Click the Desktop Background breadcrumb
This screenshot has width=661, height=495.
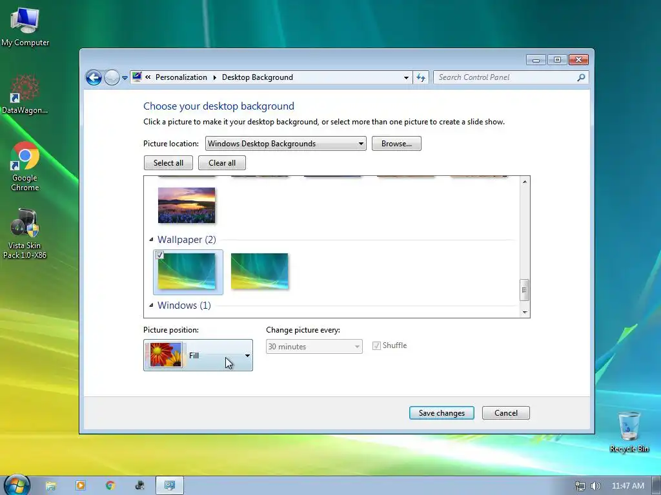tap(257, 77)
